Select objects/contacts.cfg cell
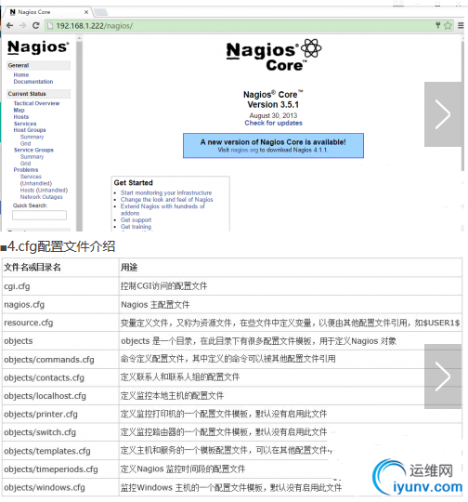The image size is (468, 502). tap(60, 377)
